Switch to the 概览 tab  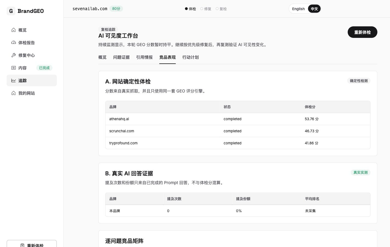pyautogui.click(x=102, y=57)
